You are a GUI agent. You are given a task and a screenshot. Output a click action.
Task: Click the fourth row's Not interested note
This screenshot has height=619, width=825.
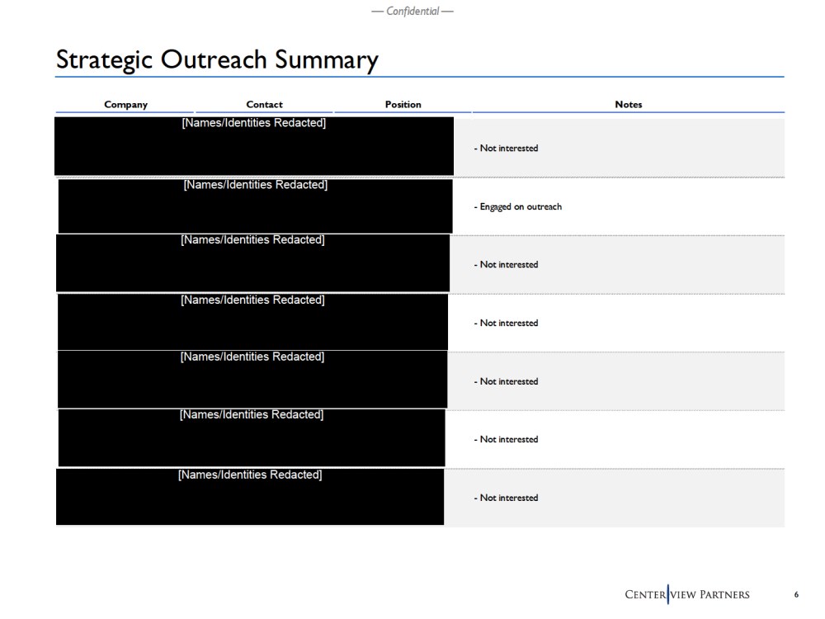pos(507,324)
